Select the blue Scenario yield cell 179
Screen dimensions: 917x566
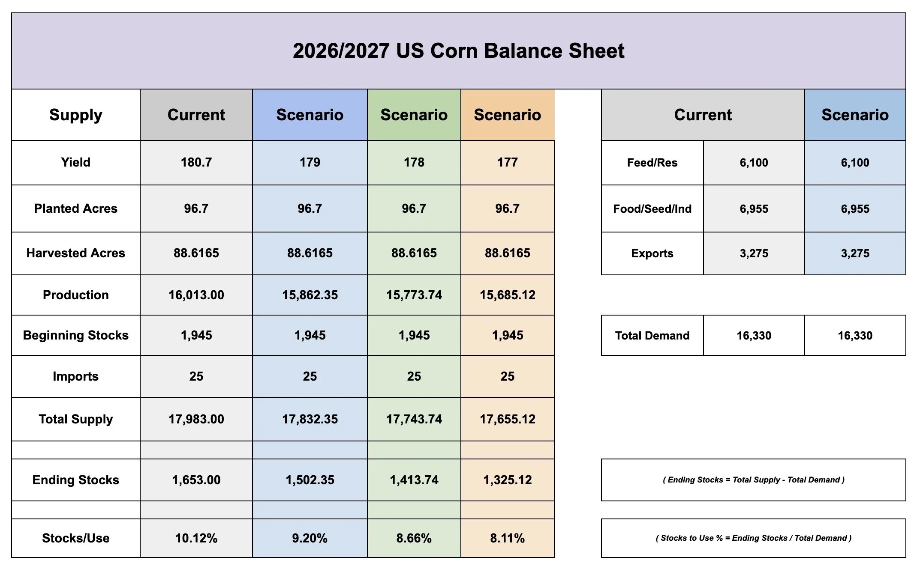tap(310, 163)
